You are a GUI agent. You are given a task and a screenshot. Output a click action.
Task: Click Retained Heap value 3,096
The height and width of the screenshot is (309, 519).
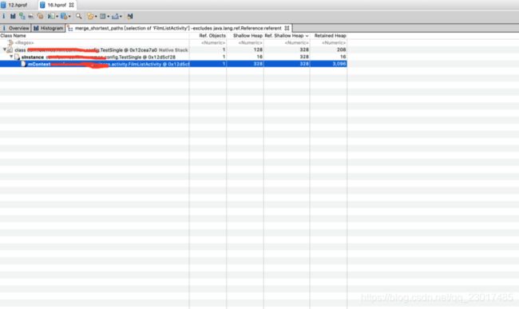click(x=339, y=64)
